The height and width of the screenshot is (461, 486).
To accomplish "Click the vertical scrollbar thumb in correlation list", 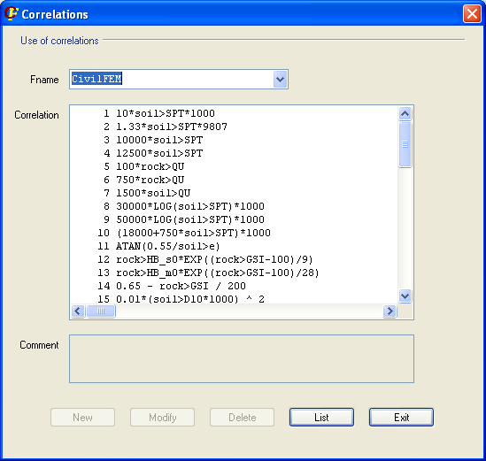I will click(x=405, y=145).
